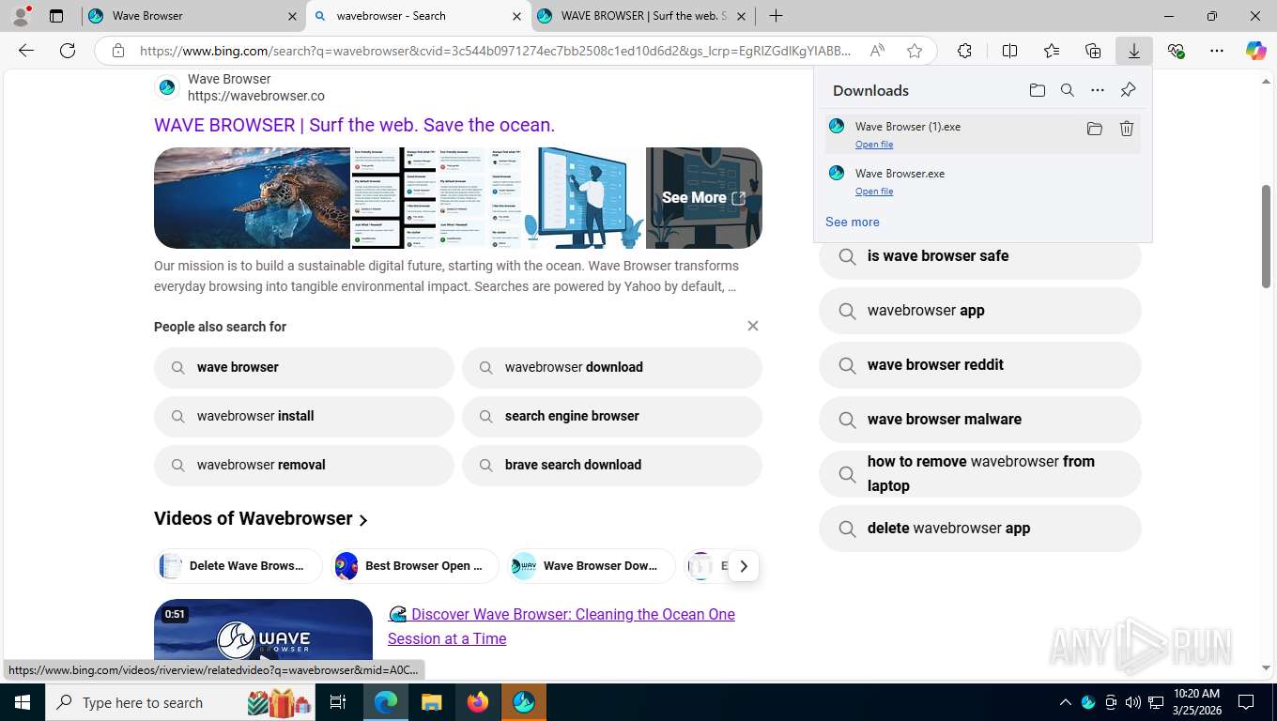Open Task View on taskbar
Image resolution: width=1277 pixels, height=721 pixels.
tap(338, 702)
